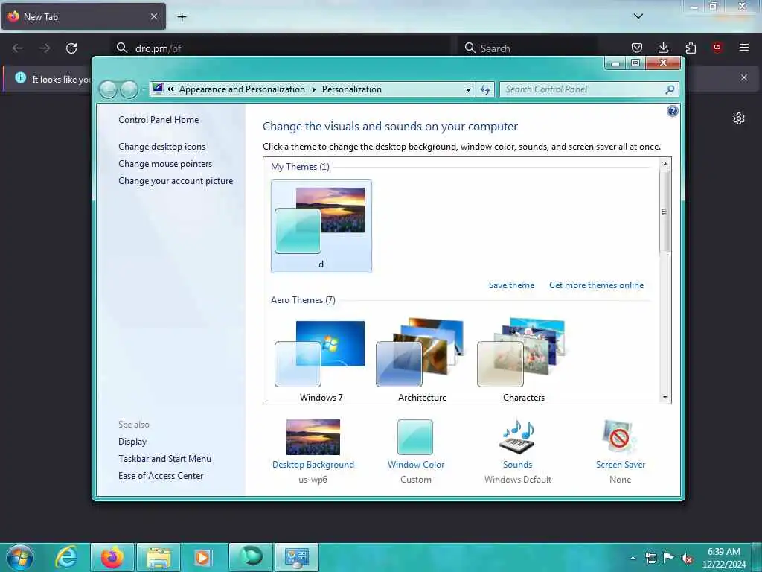Screen dimensions: 762x572
Task: Click the Firefox Search box
Action: (x=528, y=48)
